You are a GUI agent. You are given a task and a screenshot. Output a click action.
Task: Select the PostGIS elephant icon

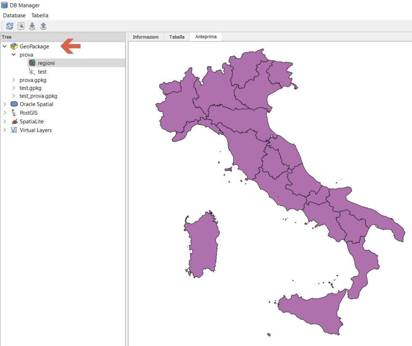[x=14, y=112]
